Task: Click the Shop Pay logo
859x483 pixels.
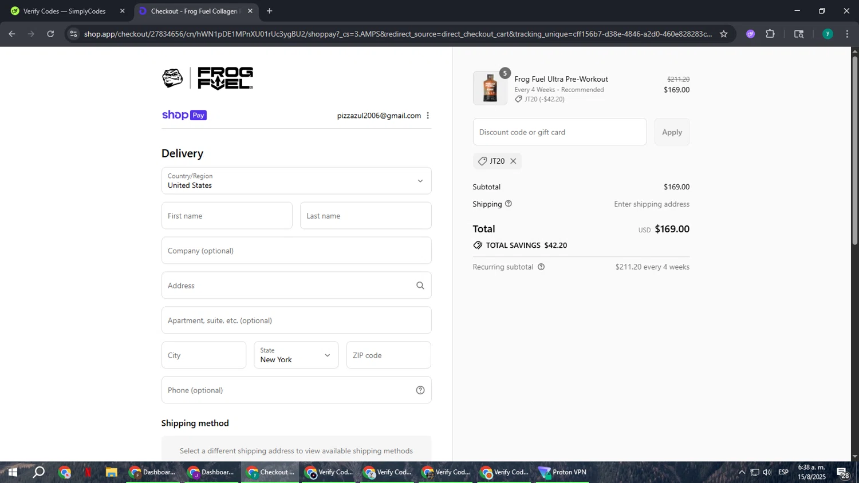Action: (184, 115)
